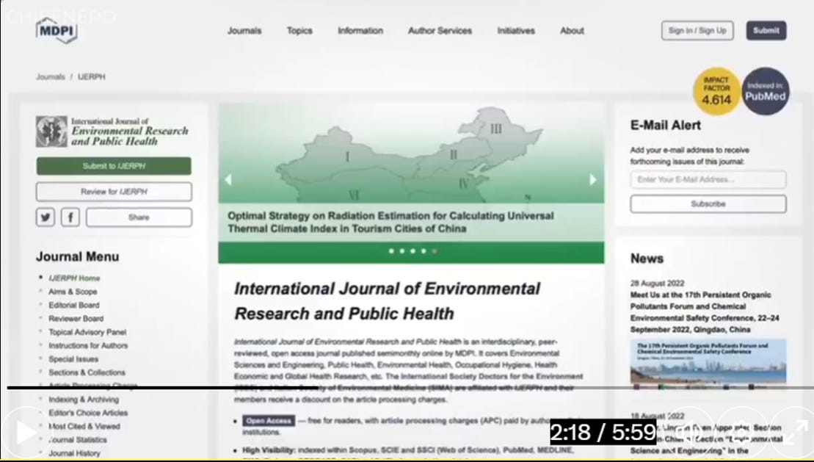Open Editorial Board link
The image size is (814, 462).
[73, 306]
